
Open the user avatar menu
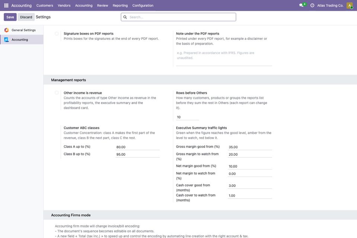click(350, 5)
